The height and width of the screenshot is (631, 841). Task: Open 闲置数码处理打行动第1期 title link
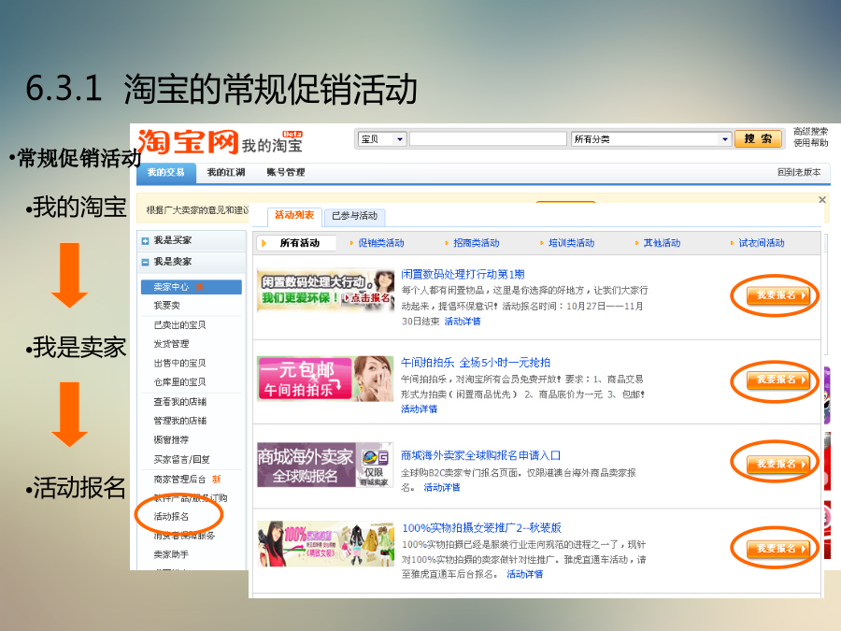[x=463, y=275]
